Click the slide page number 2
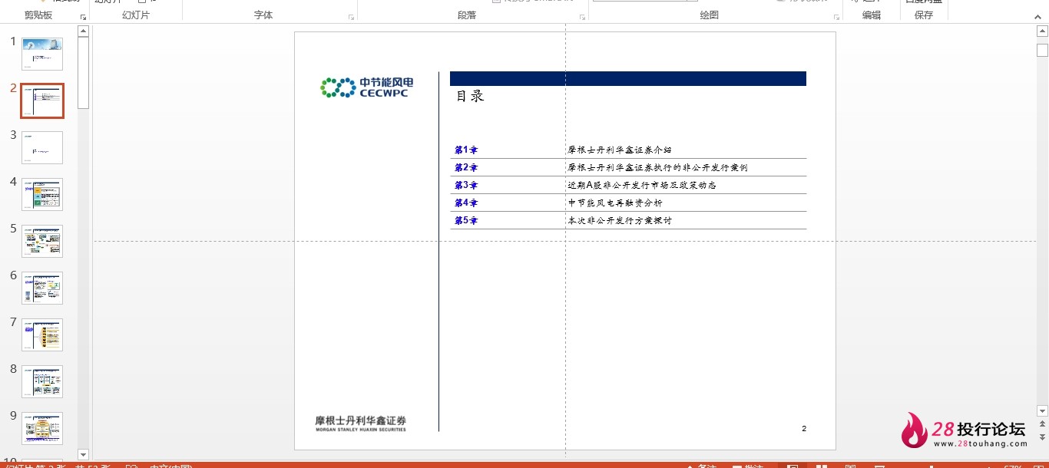Image resolution: width=1049 pixels, height=468 pixels. 804,429
